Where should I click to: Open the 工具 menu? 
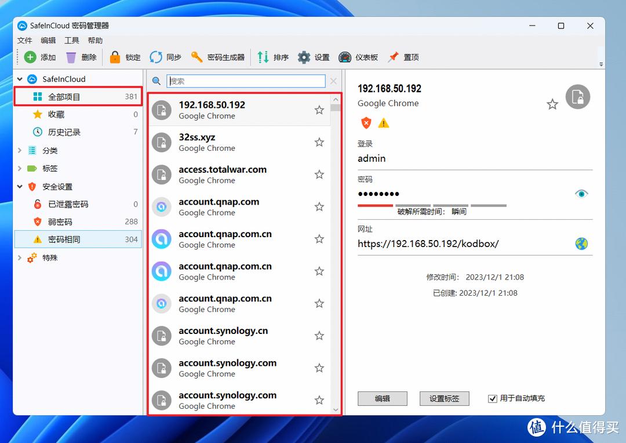click(72, 41)
